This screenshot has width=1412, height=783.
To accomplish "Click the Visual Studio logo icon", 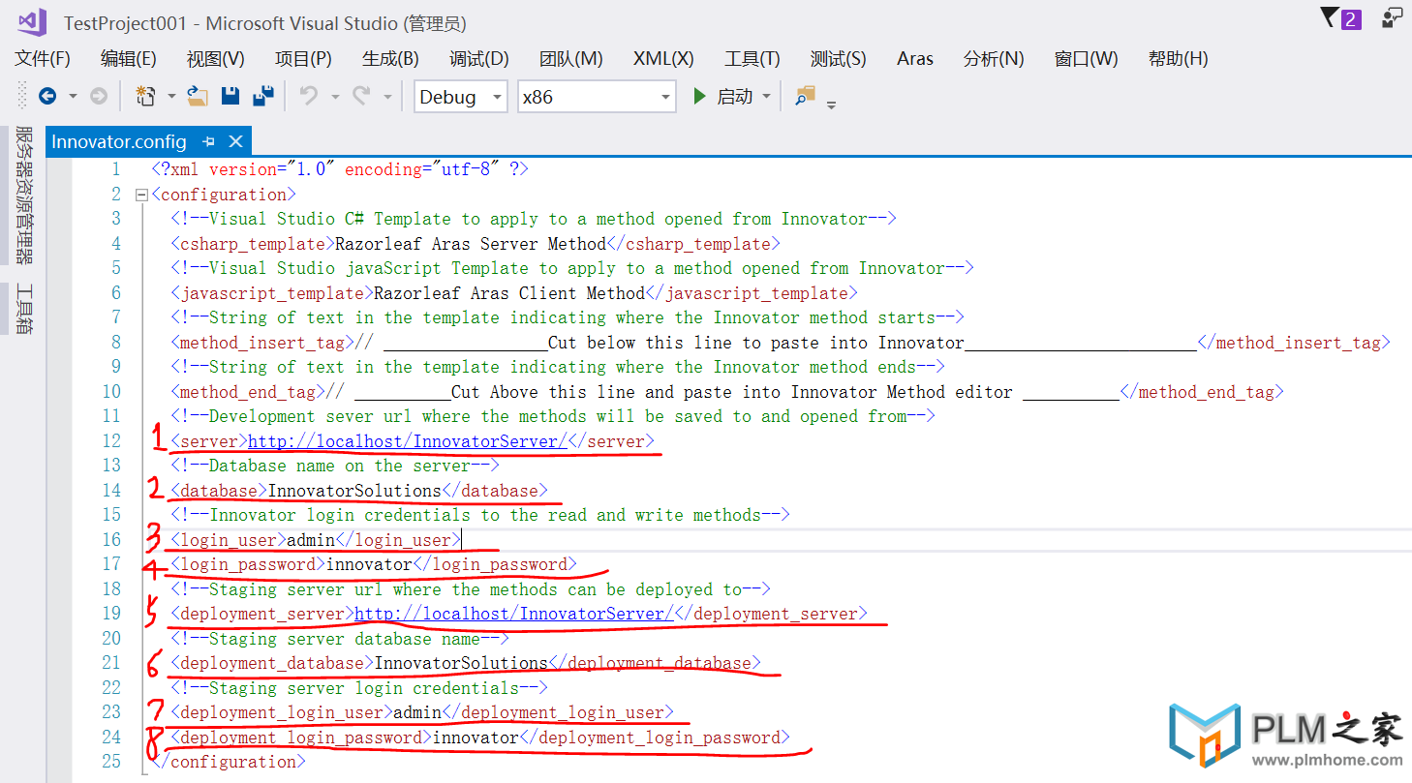I will (32, 22).
